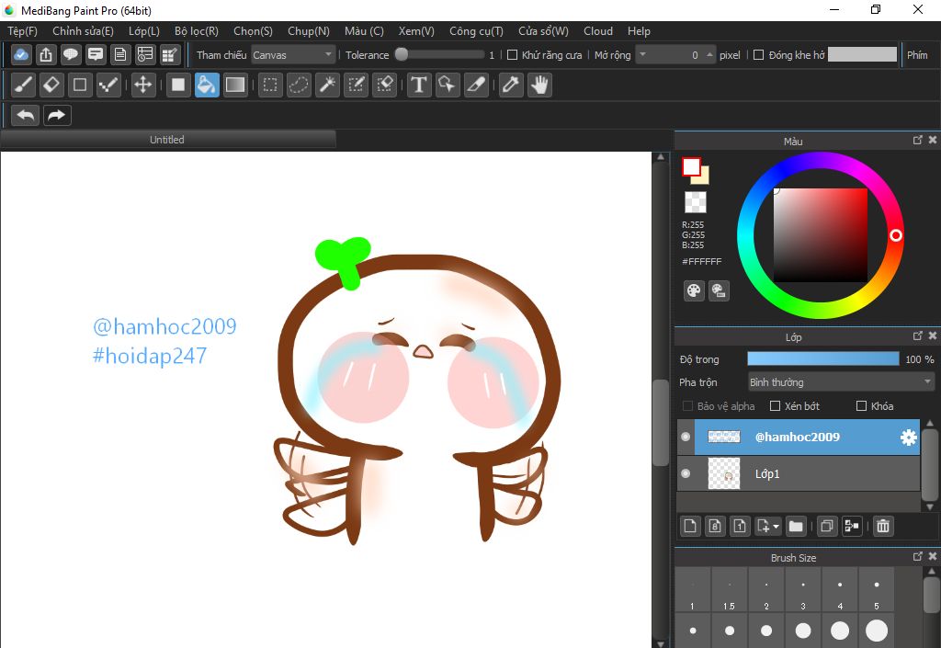The image size is (941, 648).
Task: Pick the Eyedropper tool
Action: coord(511,85)
